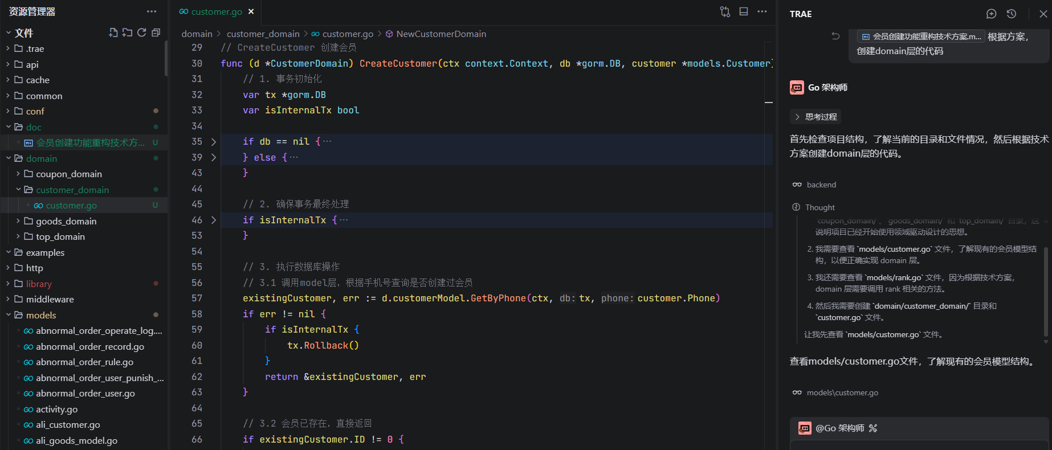
Task: Open abnormal_order_rule.go file
Action: tap(83, 362)
